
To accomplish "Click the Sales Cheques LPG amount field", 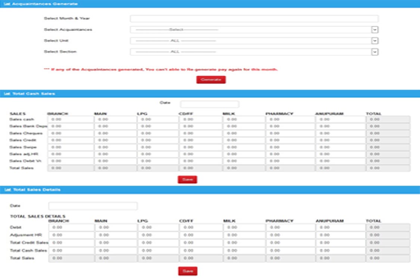I will point(158,133).
